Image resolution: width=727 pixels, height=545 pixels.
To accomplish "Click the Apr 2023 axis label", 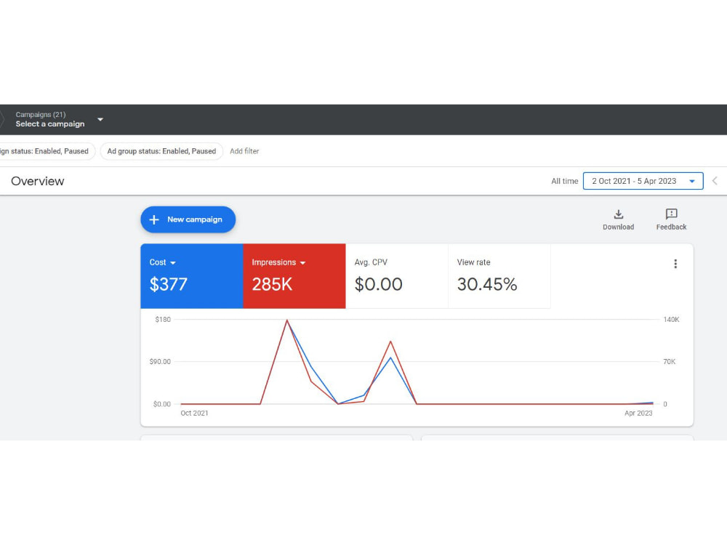I will point(638,413).
